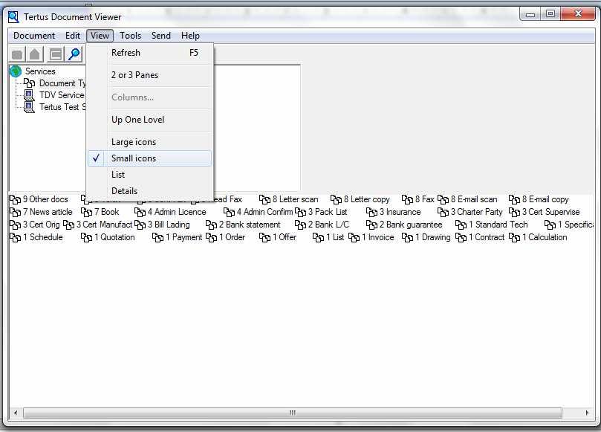Toggle 2 or 3 Panes layout
This screenshot has width=601, height=432.
pyautogui.click(x=149, y=75)
